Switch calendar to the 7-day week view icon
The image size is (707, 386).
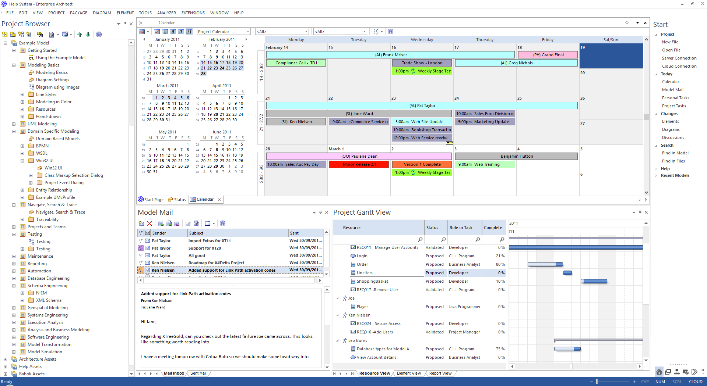point(181,32)
